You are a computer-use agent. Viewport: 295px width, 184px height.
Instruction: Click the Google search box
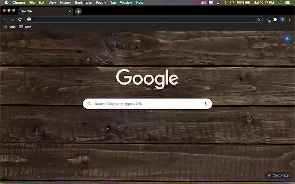click(x=147, y=103)
